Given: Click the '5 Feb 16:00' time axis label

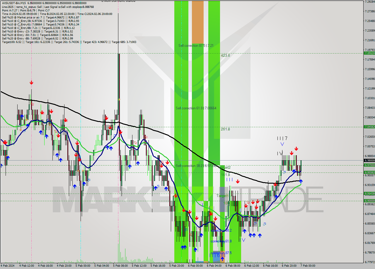Looking at the screenshot, I should pos(158,266).
